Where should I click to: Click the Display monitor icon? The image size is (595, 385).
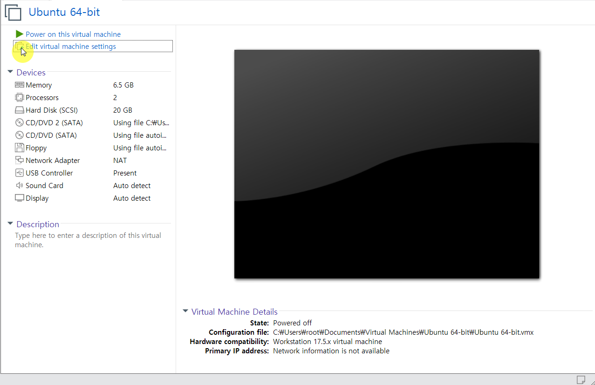pos(19,198)
